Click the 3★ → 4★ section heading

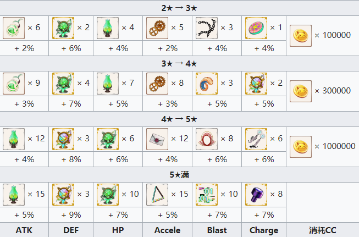(x=179, y=63)
